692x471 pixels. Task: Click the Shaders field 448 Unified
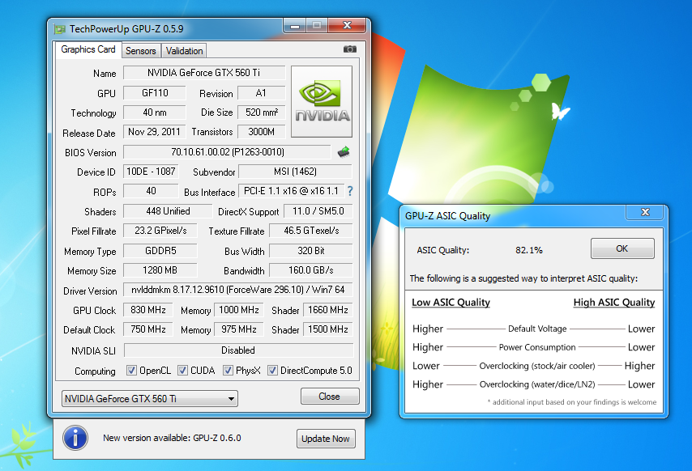[168, 211]
